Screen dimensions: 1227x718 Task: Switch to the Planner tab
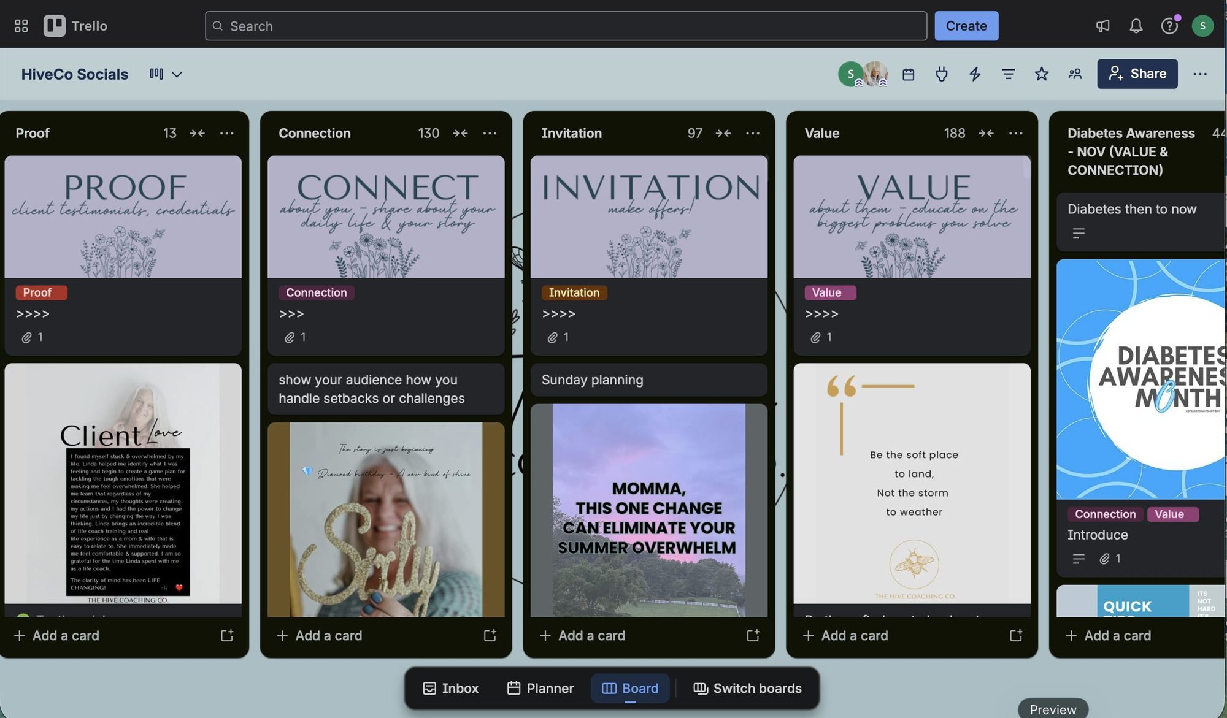(x=540, y=688)
